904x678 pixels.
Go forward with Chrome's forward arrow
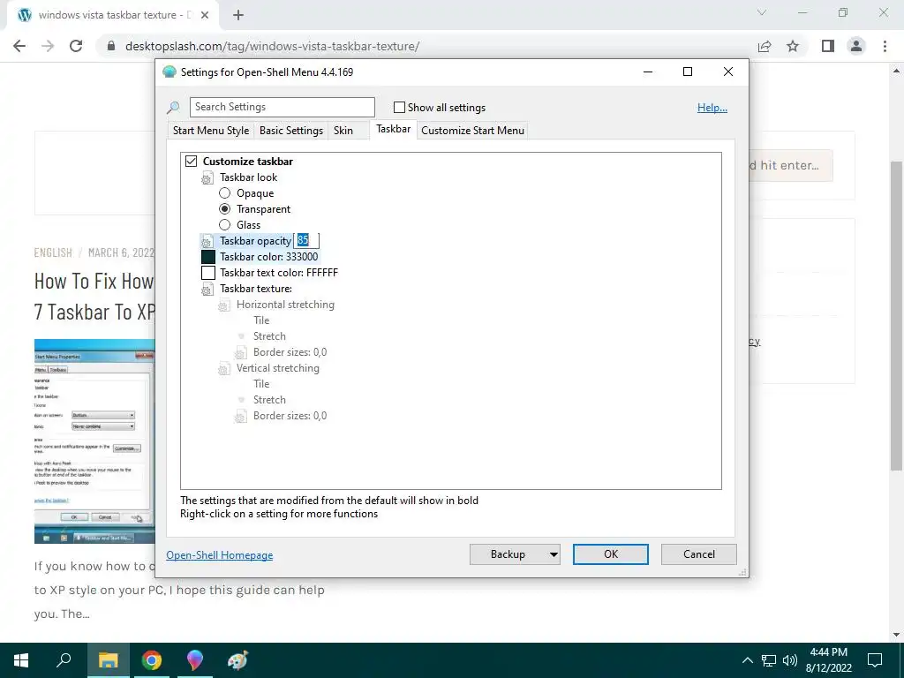click(48, 46)
